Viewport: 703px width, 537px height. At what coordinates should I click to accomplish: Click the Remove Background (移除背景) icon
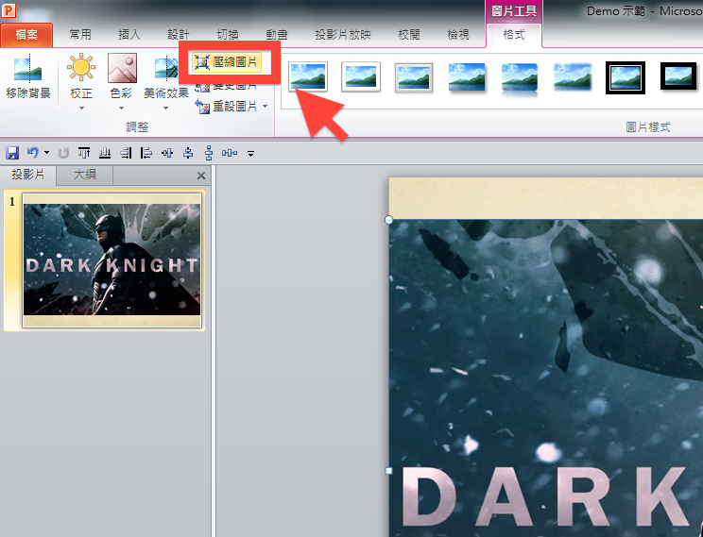[28, 68]
